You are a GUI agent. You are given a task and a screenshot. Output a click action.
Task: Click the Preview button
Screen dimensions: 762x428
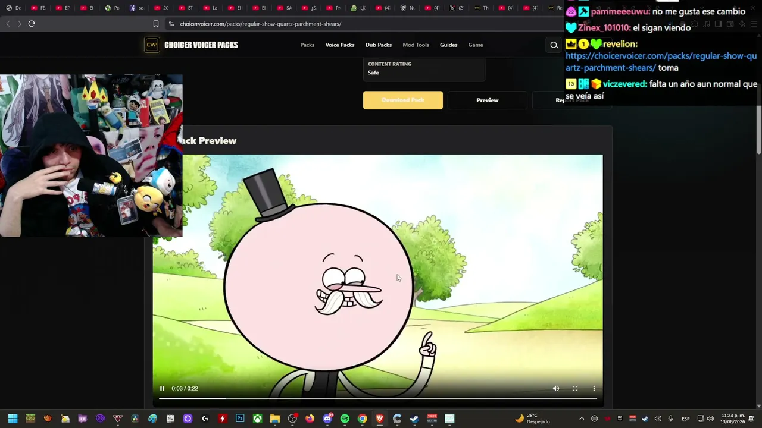pyautogui.click(x=487, y=100)
